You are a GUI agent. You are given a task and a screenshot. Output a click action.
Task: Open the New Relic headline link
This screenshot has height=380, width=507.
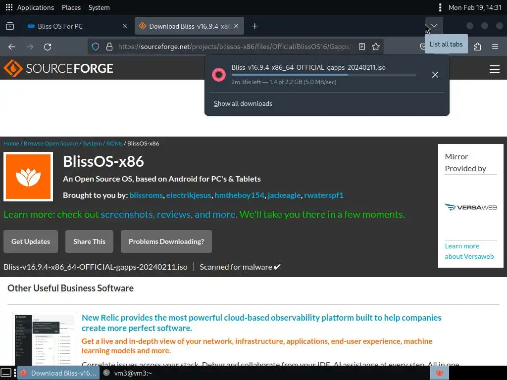261,323
